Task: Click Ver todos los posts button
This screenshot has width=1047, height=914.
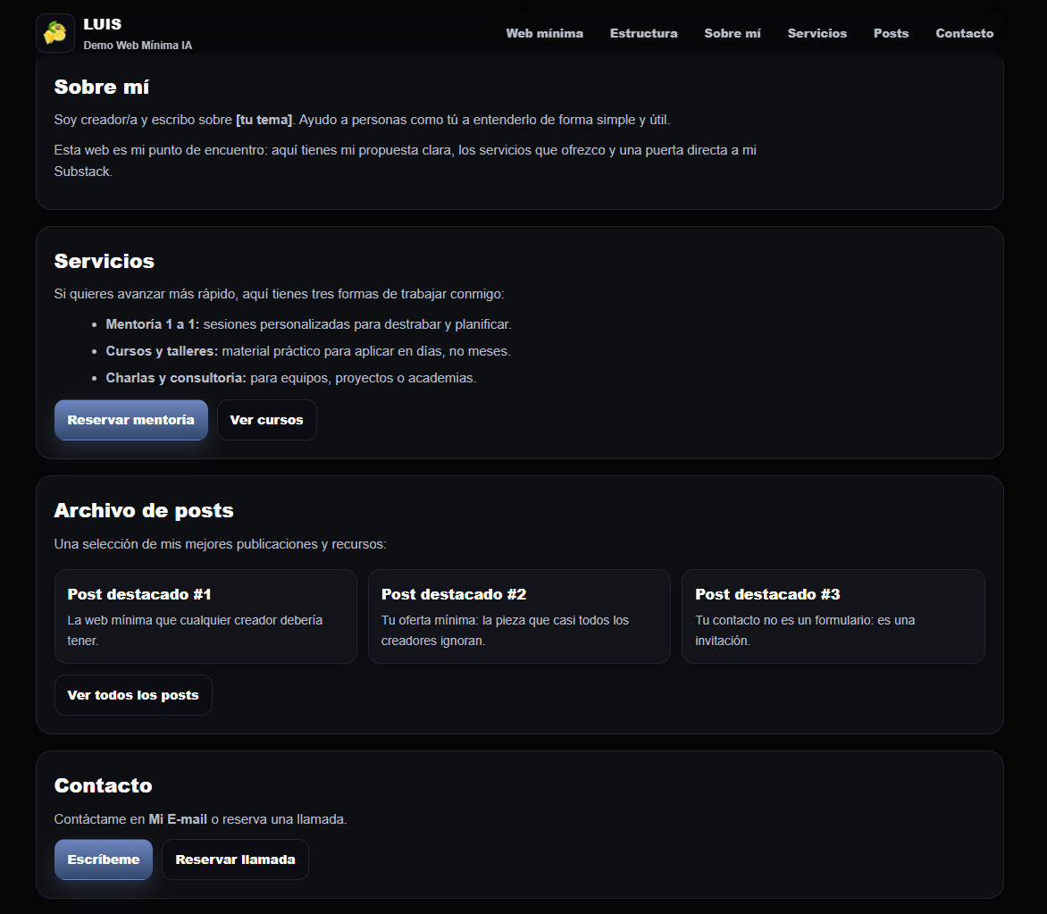Action: [133, 695]
